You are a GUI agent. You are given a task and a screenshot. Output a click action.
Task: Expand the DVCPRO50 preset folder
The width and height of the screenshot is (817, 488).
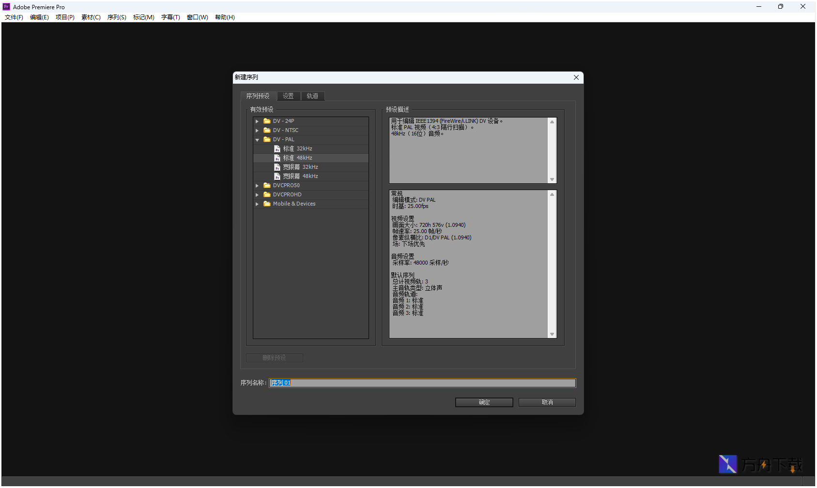pyautogui.click(x=257, y=186)
